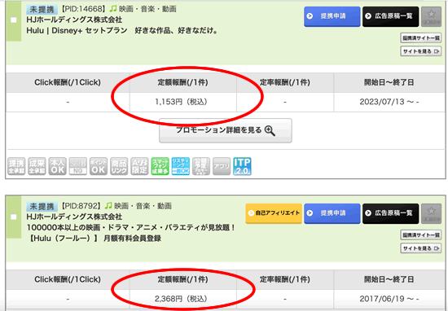448x311 pixels.
Task: Apply for partnership (提携申請) on PID:14668
Action: 332,16
